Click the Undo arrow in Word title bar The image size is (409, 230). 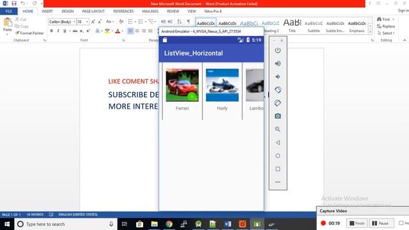tap(23, 3)
